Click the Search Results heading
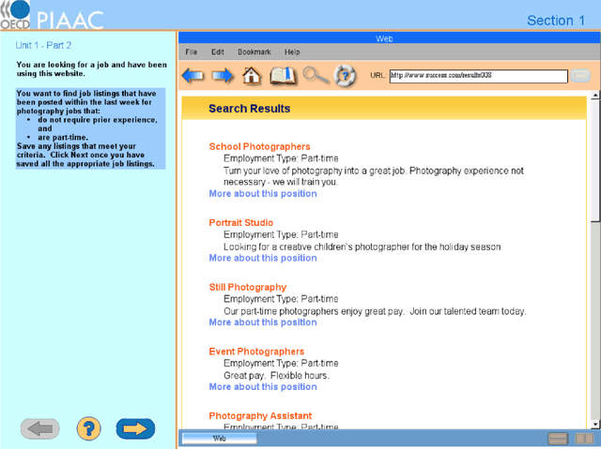 click(249, 109)
